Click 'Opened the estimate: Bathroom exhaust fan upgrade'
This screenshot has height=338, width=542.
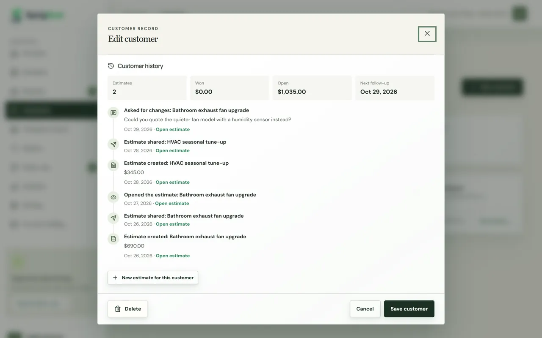pos(190,195)
